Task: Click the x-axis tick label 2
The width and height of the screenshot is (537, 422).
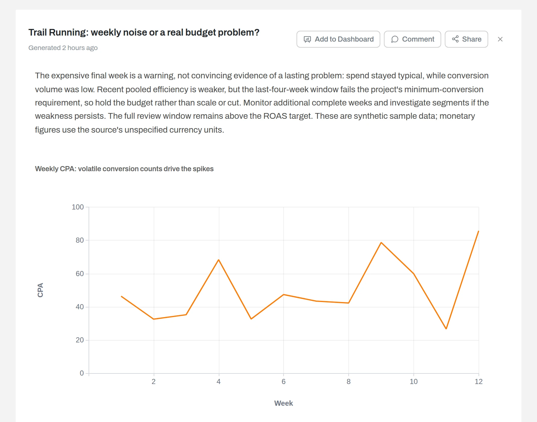Action: pos(154,382)
